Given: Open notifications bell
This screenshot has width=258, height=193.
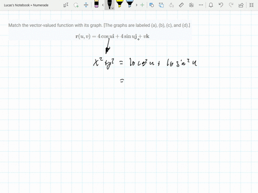Looking at the screenshot, I should click(211, 5).
